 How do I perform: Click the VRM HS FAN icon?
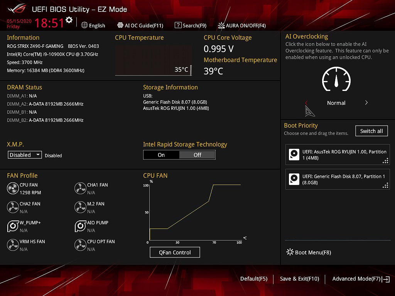(x=13, y=245)
